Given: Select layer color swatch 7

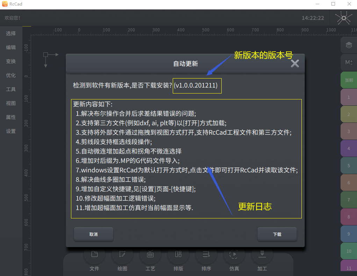Looking at the screenshot, I should point(349,200).
